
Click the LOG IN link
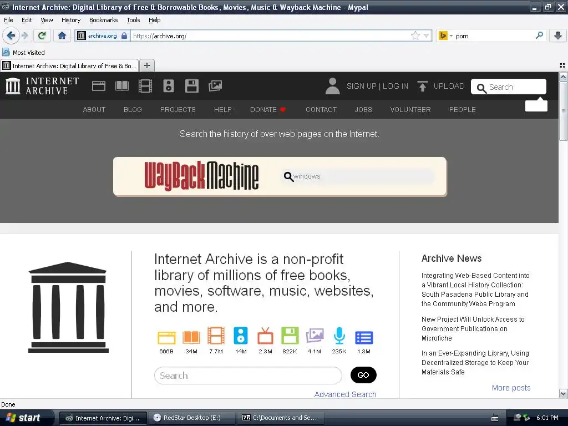point(395,86)
